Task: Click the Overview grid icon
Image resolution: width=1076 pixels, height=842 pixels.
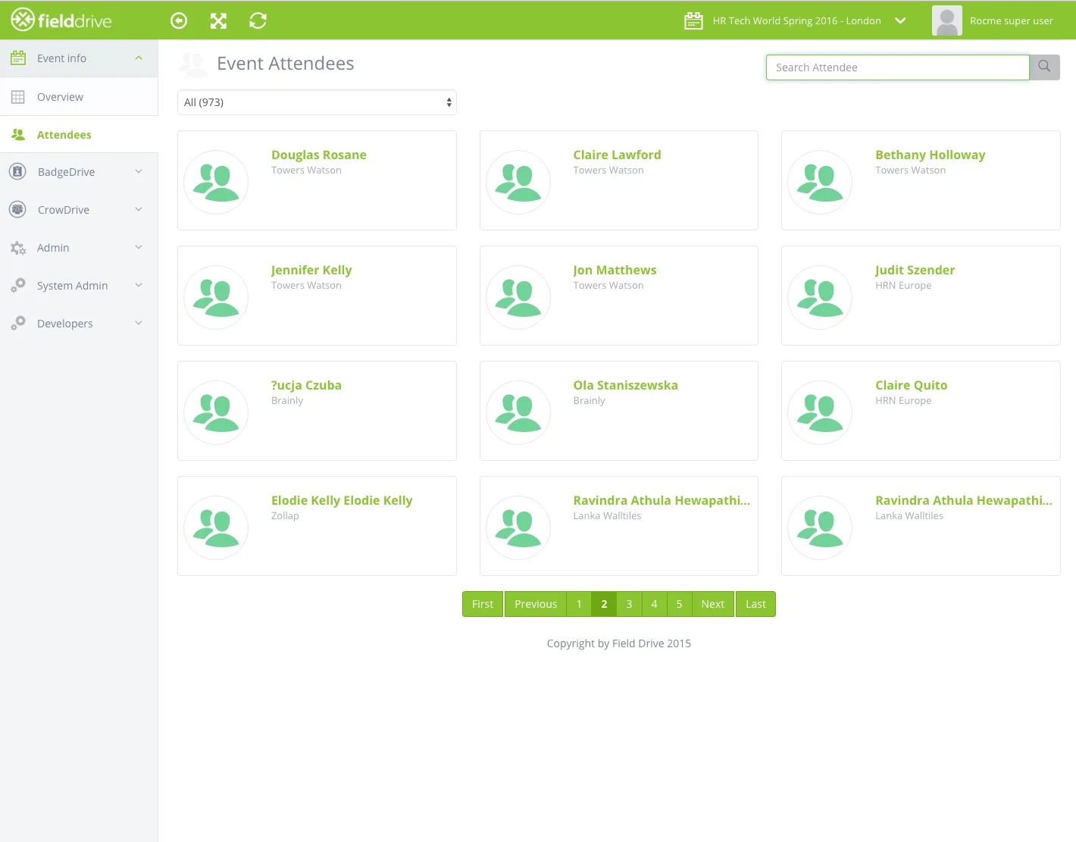Action: pyautogui.click(x=18, y=97)
